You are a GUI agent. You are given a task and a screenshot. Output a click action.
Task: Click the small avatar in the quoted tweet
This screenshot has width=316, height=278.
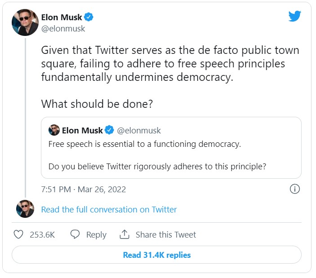(54, 130)
